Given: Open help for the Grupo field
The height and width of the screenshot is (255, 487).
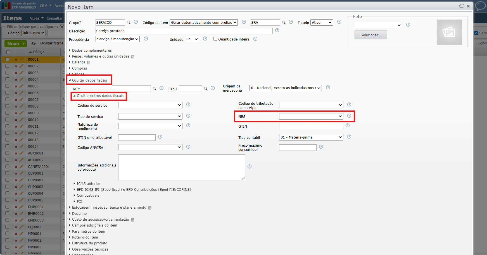Looking at the screenshot, I should 136,22.
